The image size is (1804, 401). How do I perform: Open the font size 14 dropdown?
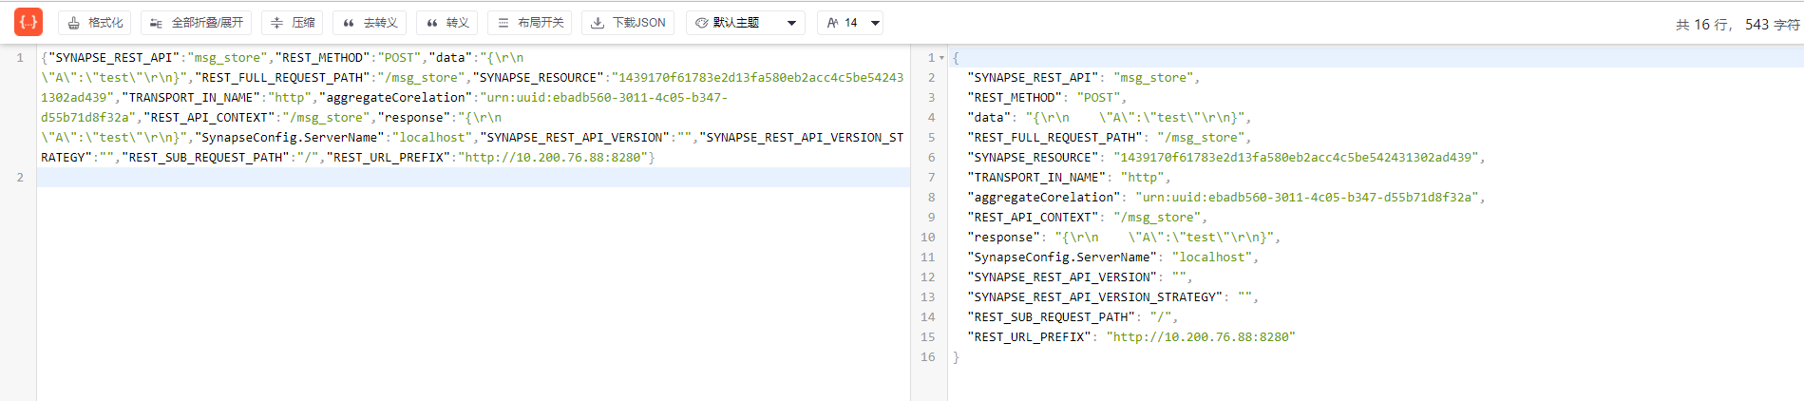[x=852, y=23]
